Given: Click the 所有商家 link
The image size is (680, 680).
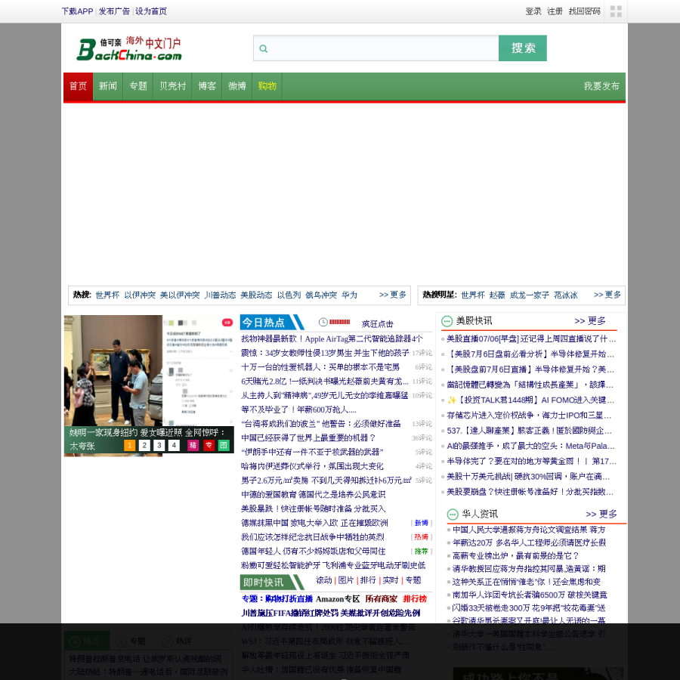Looking at the screenshot, I should (x=382, y=599).
